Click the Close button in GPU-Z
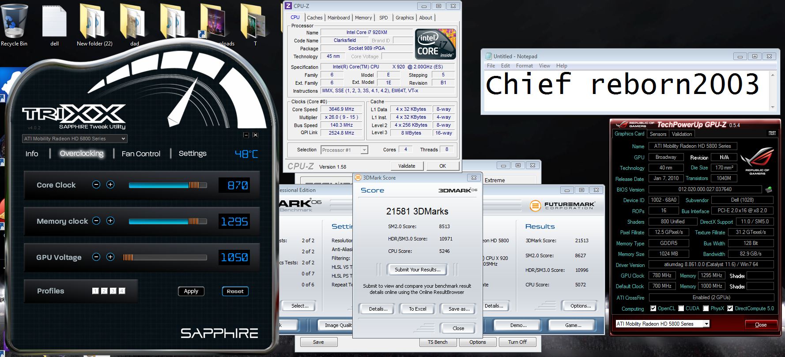 coord(761,325)
